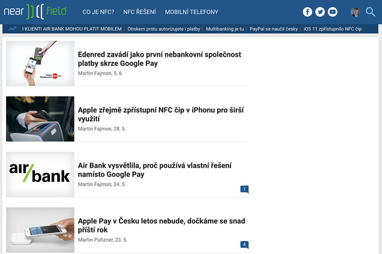Open Apple NFC čip v iPhonu headline

161,114
